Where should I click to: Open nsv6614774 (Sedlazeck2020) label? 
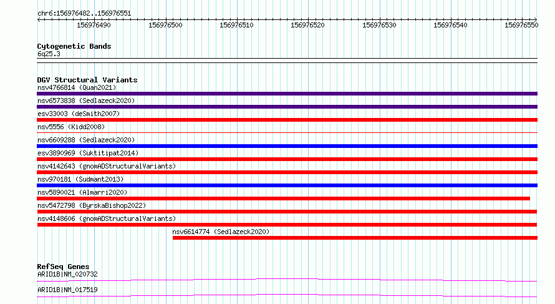(221, 232)
